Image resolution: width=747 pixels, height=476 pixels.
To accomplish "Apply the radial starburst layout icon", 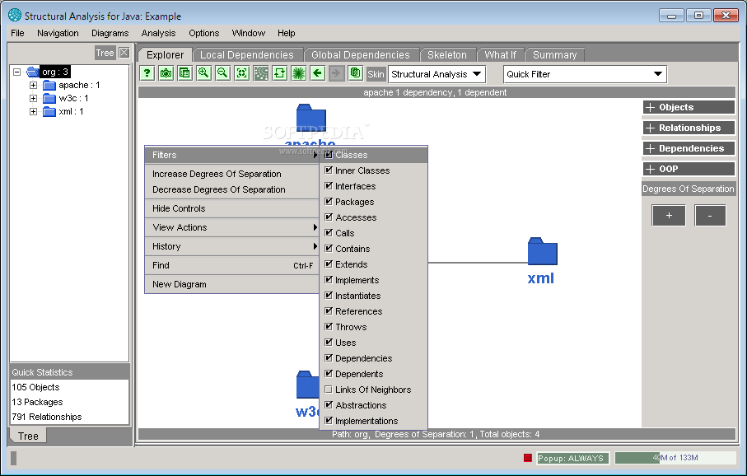I will (x=299, y=73).
